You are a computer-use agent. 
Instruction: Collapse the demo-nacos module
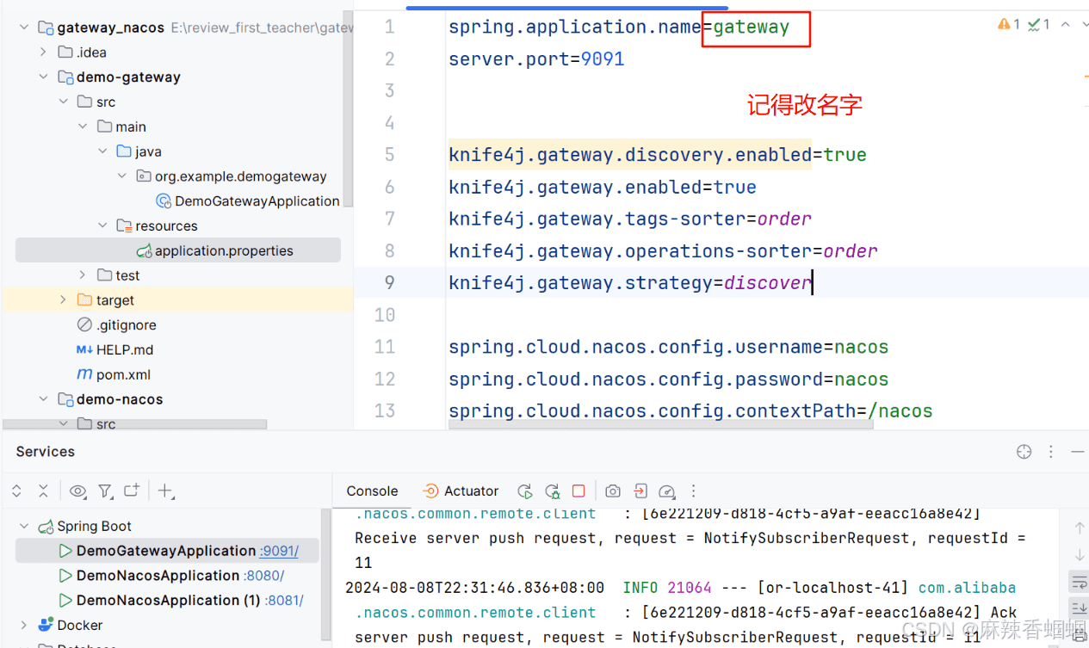click(43, 399)
